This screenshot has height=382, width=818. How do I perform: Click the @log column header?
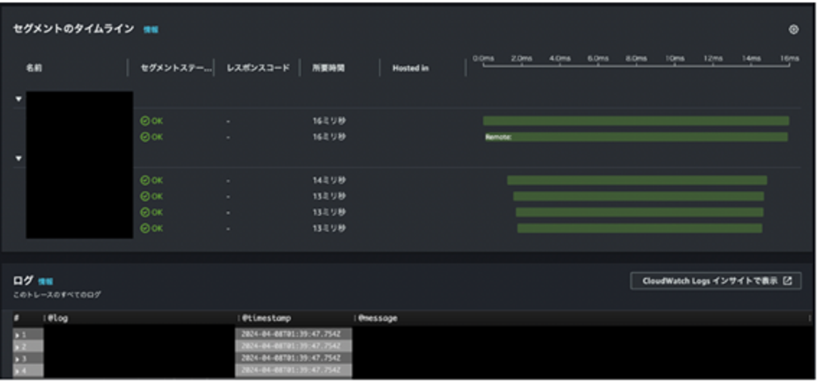point(58,318)
